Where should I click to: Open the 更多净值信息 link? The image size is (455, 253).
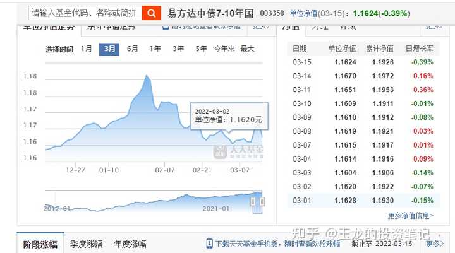[x=411, y=216]
